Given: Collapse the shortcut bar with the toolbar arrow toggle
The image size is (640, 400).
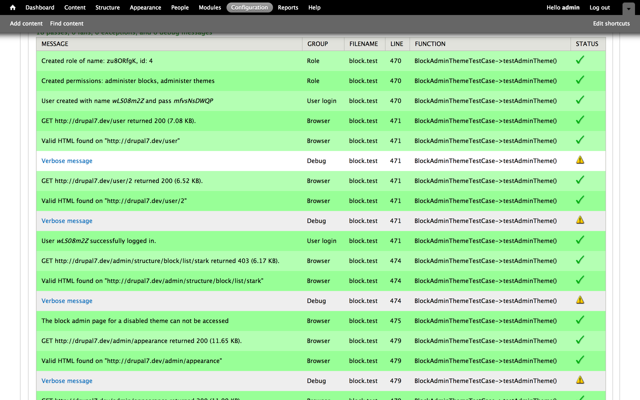Looking at the screenshot, I should (629, 8).
